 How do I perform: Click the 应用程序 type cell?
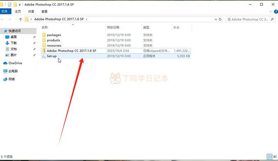[x=149, y=56]
